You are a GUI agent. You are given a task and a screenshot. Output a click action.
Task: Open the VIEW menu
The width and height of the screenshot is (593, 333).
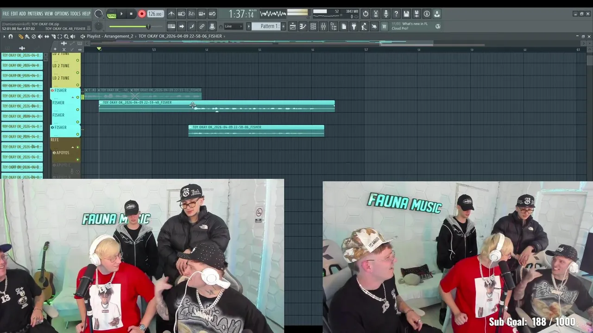pos(49,13)
